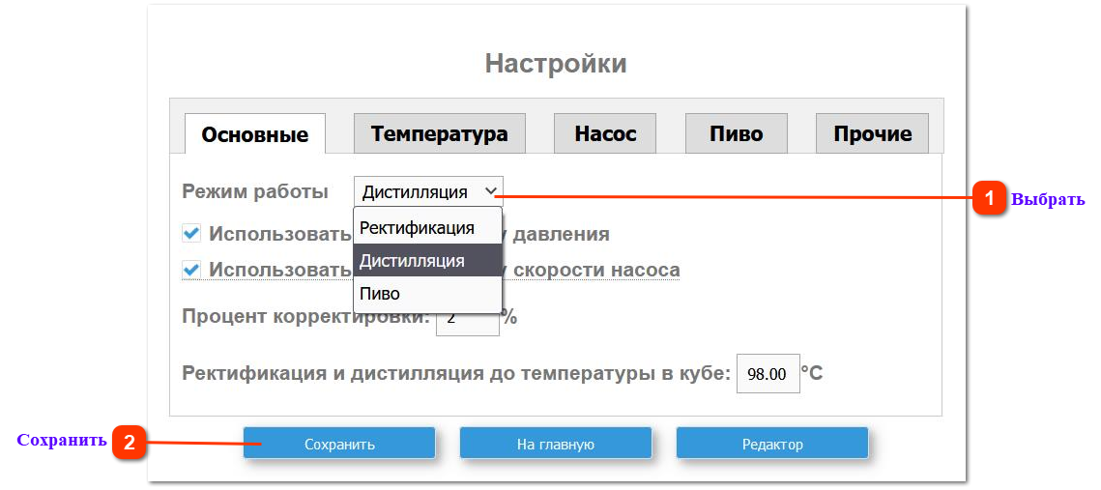The height and width of the screenshot is (490, 1101).
Task: Toggle the pressure usage checkbox
Action: pos(191,234)
